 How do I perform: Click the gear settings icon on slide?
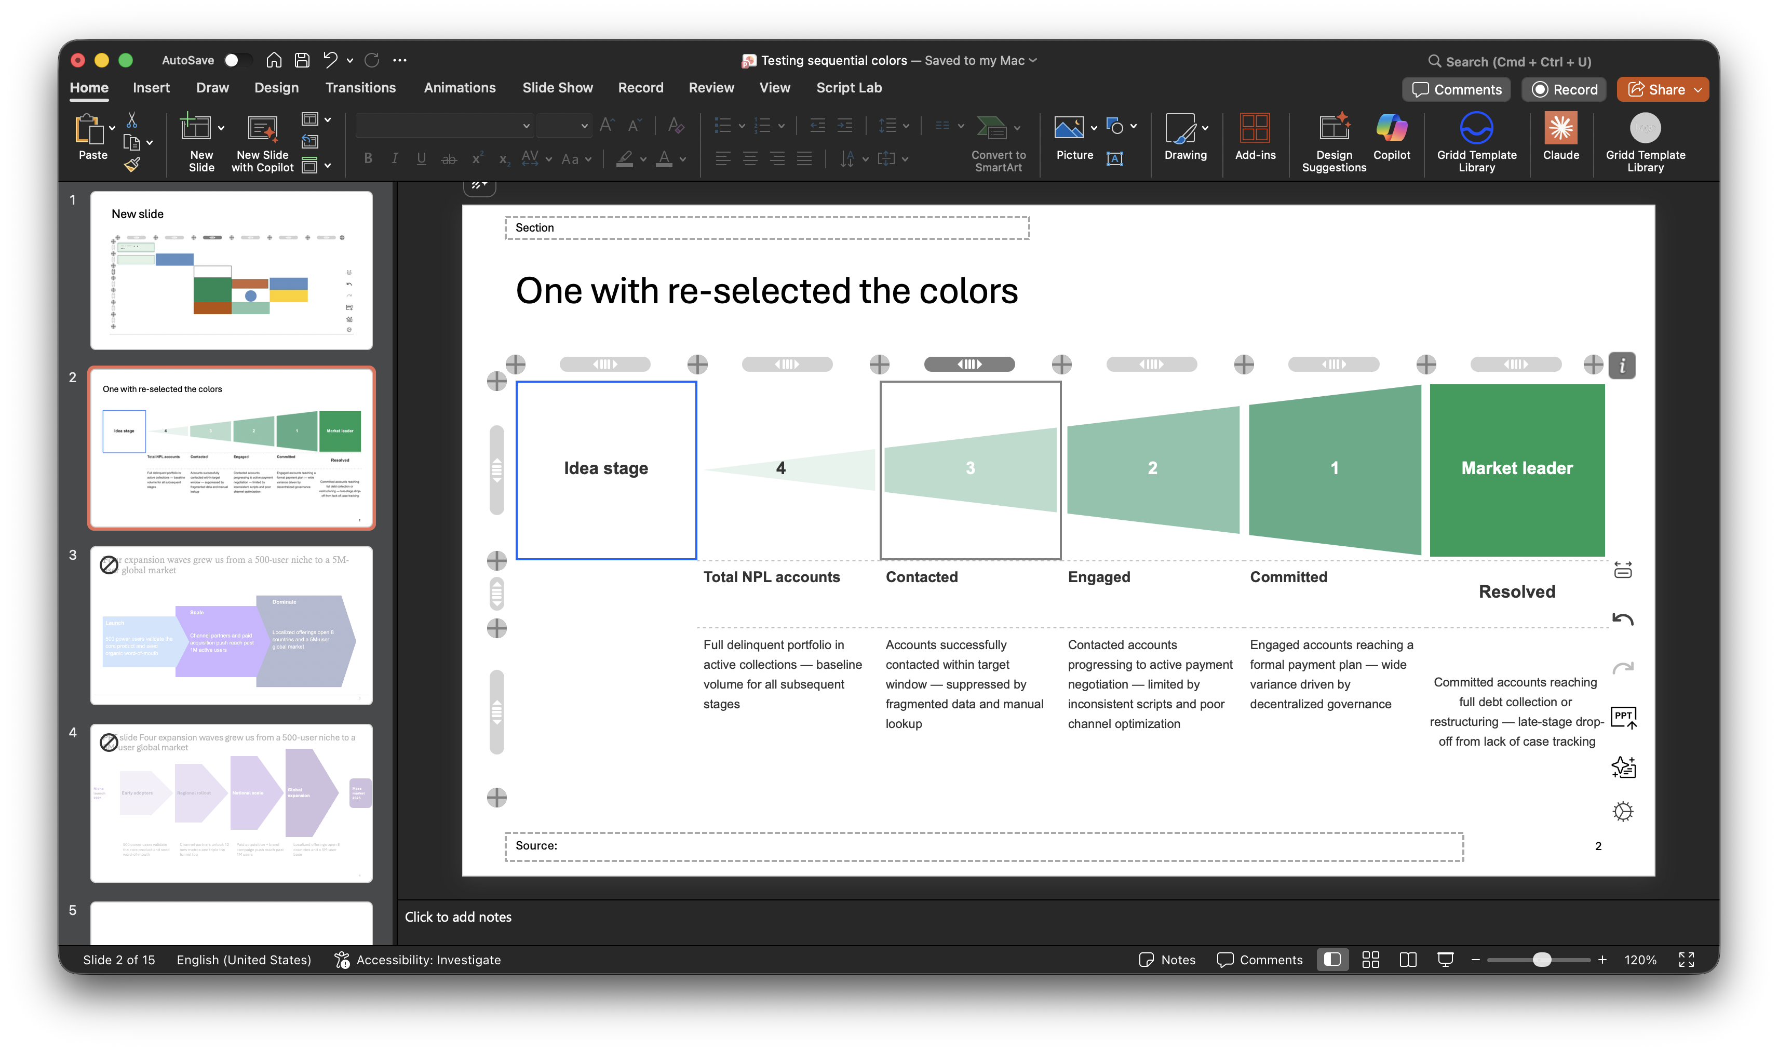(1622, 811)
